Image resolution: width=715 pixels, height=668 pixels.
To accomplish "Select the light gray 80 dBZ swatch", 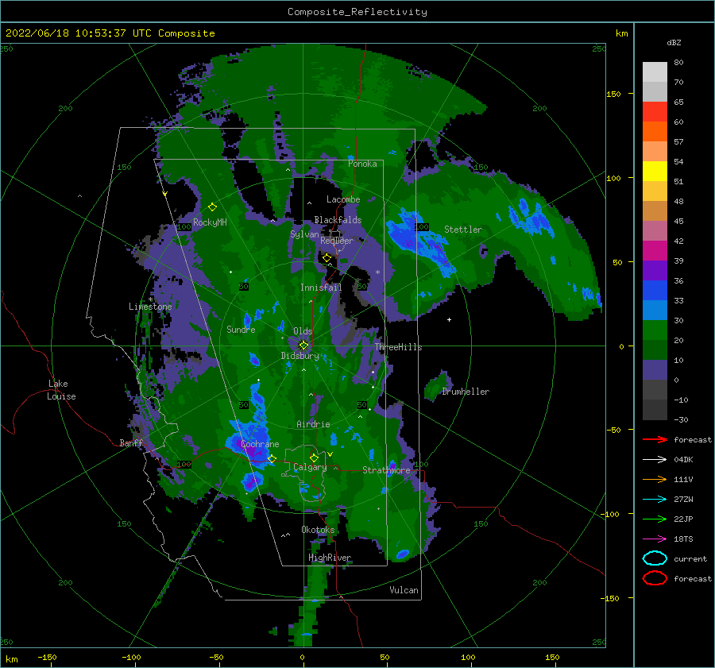I will [x=655, y=71].
